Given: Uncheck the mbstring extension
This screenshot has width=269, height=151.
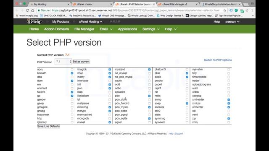Looking at the screenshot, I should tap(110, 107).
